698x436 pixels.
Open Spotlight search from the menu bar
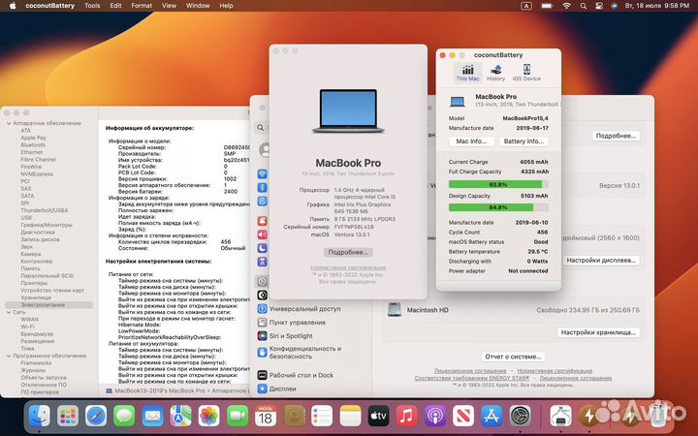(x=584, y=6)
